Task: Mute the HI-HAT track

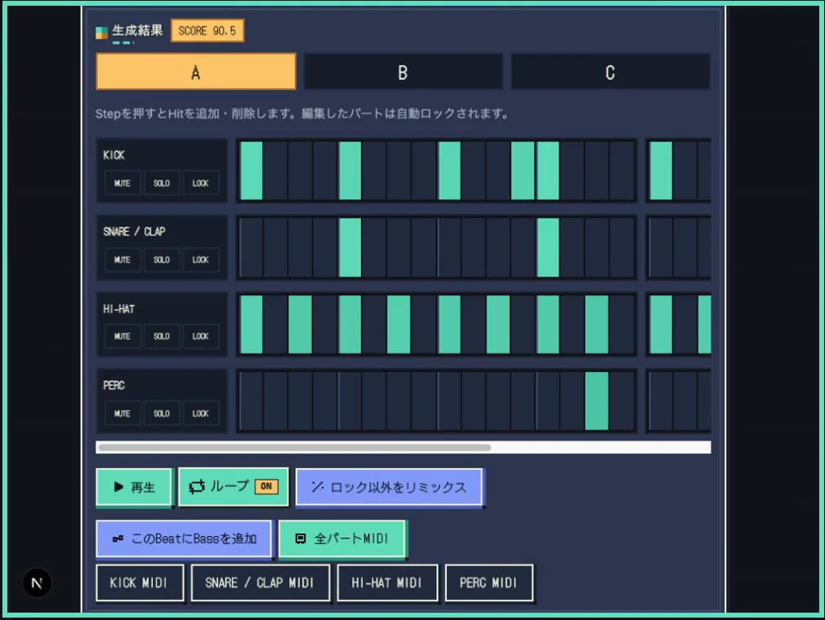Action: (122, 336)
